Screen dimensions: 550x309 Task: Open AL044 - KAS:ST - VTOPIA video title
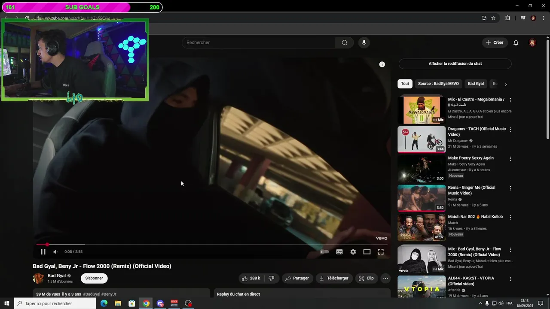pos(471,281)
